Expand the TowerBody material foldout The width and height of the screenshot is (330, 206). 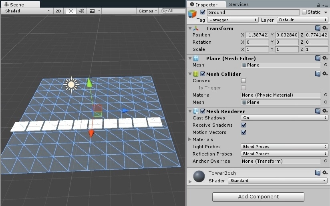pyautogui.click(x=190, y=182)
